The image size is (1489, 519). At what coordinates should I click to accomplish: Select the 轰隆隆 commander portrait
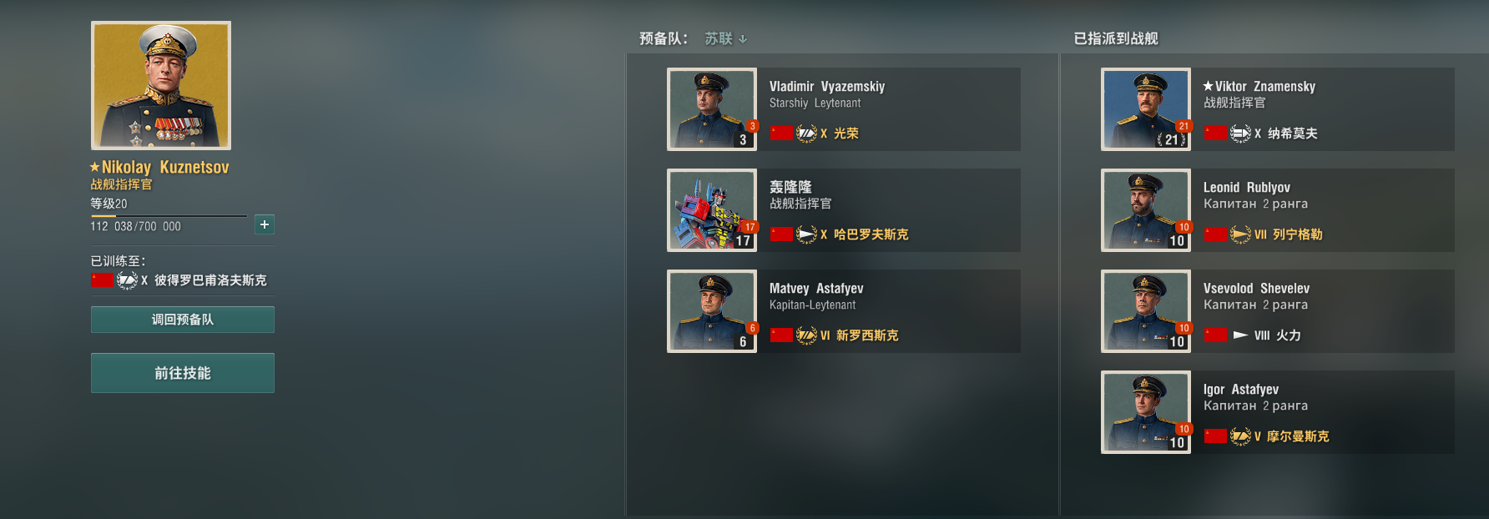[x=712, y=210]
